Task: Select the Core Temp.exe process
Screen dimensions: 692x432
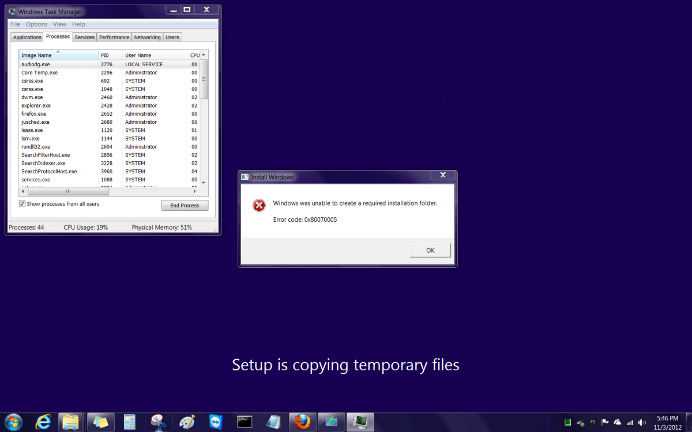Action: pyautogui.click(x=110, y=73)
